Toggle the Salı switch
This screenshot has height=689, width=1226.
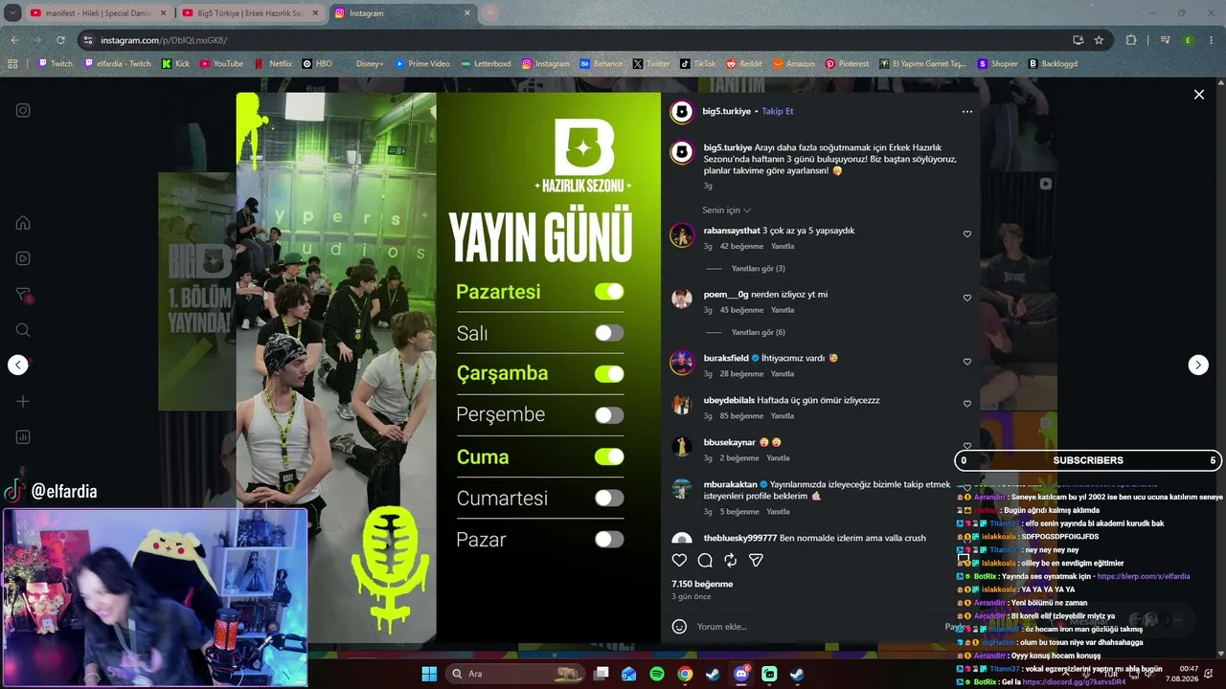pyautogui.click(x=609, y=333)
